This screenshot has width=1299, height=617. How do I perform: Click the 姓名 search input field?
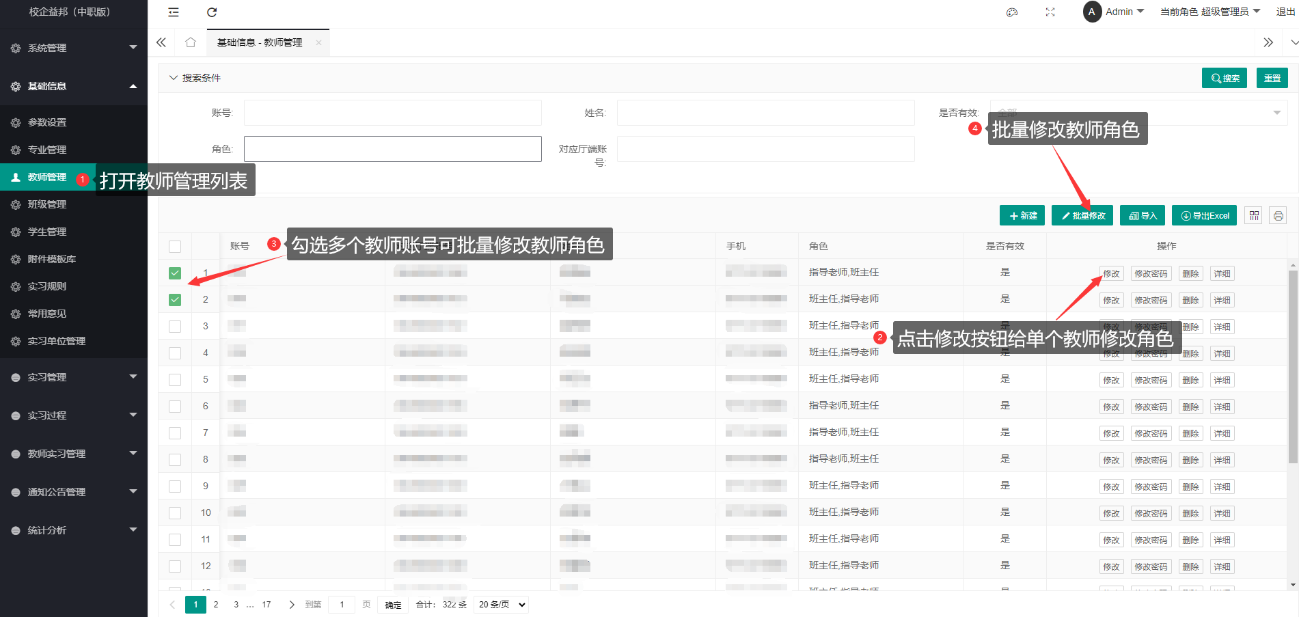pos(765,113)
